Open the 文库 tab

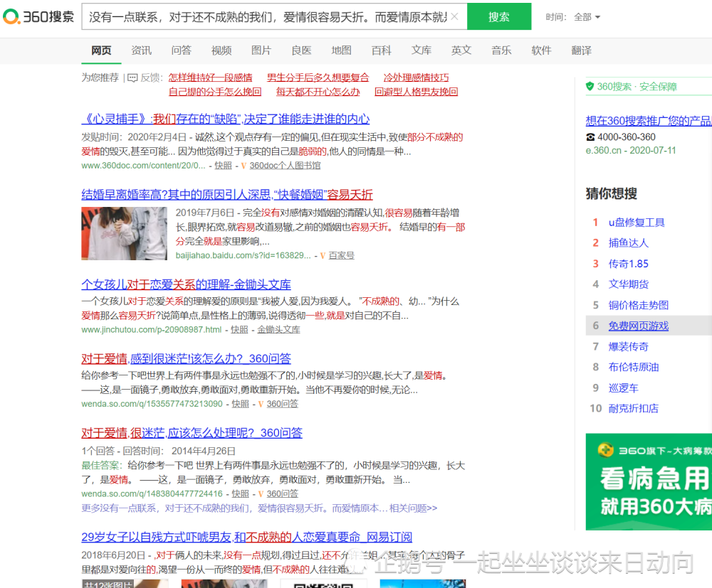tap(421, 50)
